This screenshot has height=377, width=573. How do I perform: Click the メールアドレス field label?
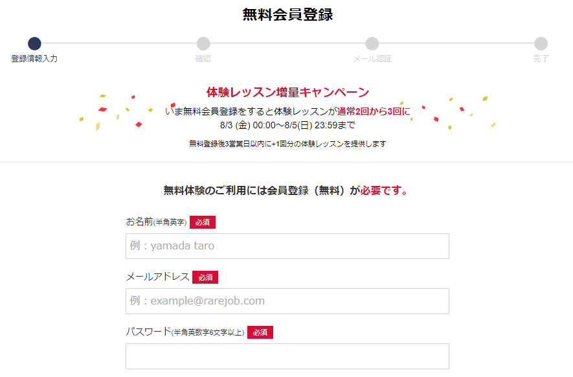click(157, 277)
